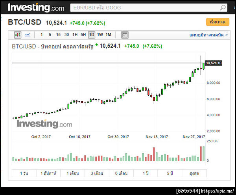This screenshot has width=236, height=195.
Task: Set range to 1 ปี
Action: tap(146, 173)
